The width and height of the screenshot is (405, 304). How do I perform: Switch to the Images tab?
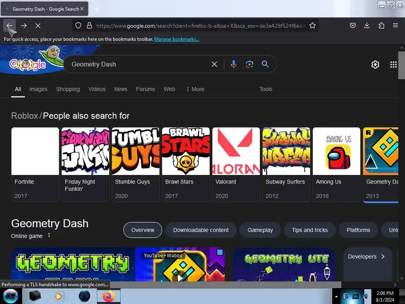coord(38,89)
